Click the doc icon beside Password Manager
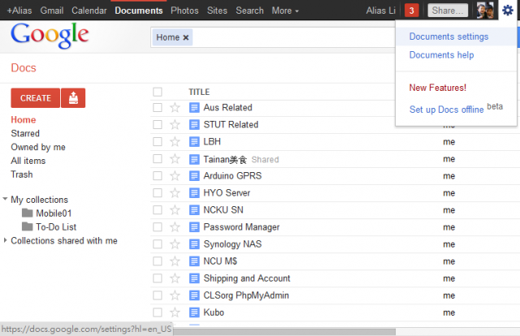This screenshot has width=520, height=336. pos(194,227)
